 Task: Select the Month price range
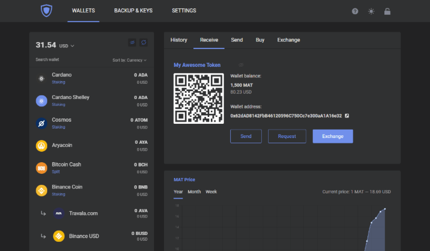[x=194, y=192]
